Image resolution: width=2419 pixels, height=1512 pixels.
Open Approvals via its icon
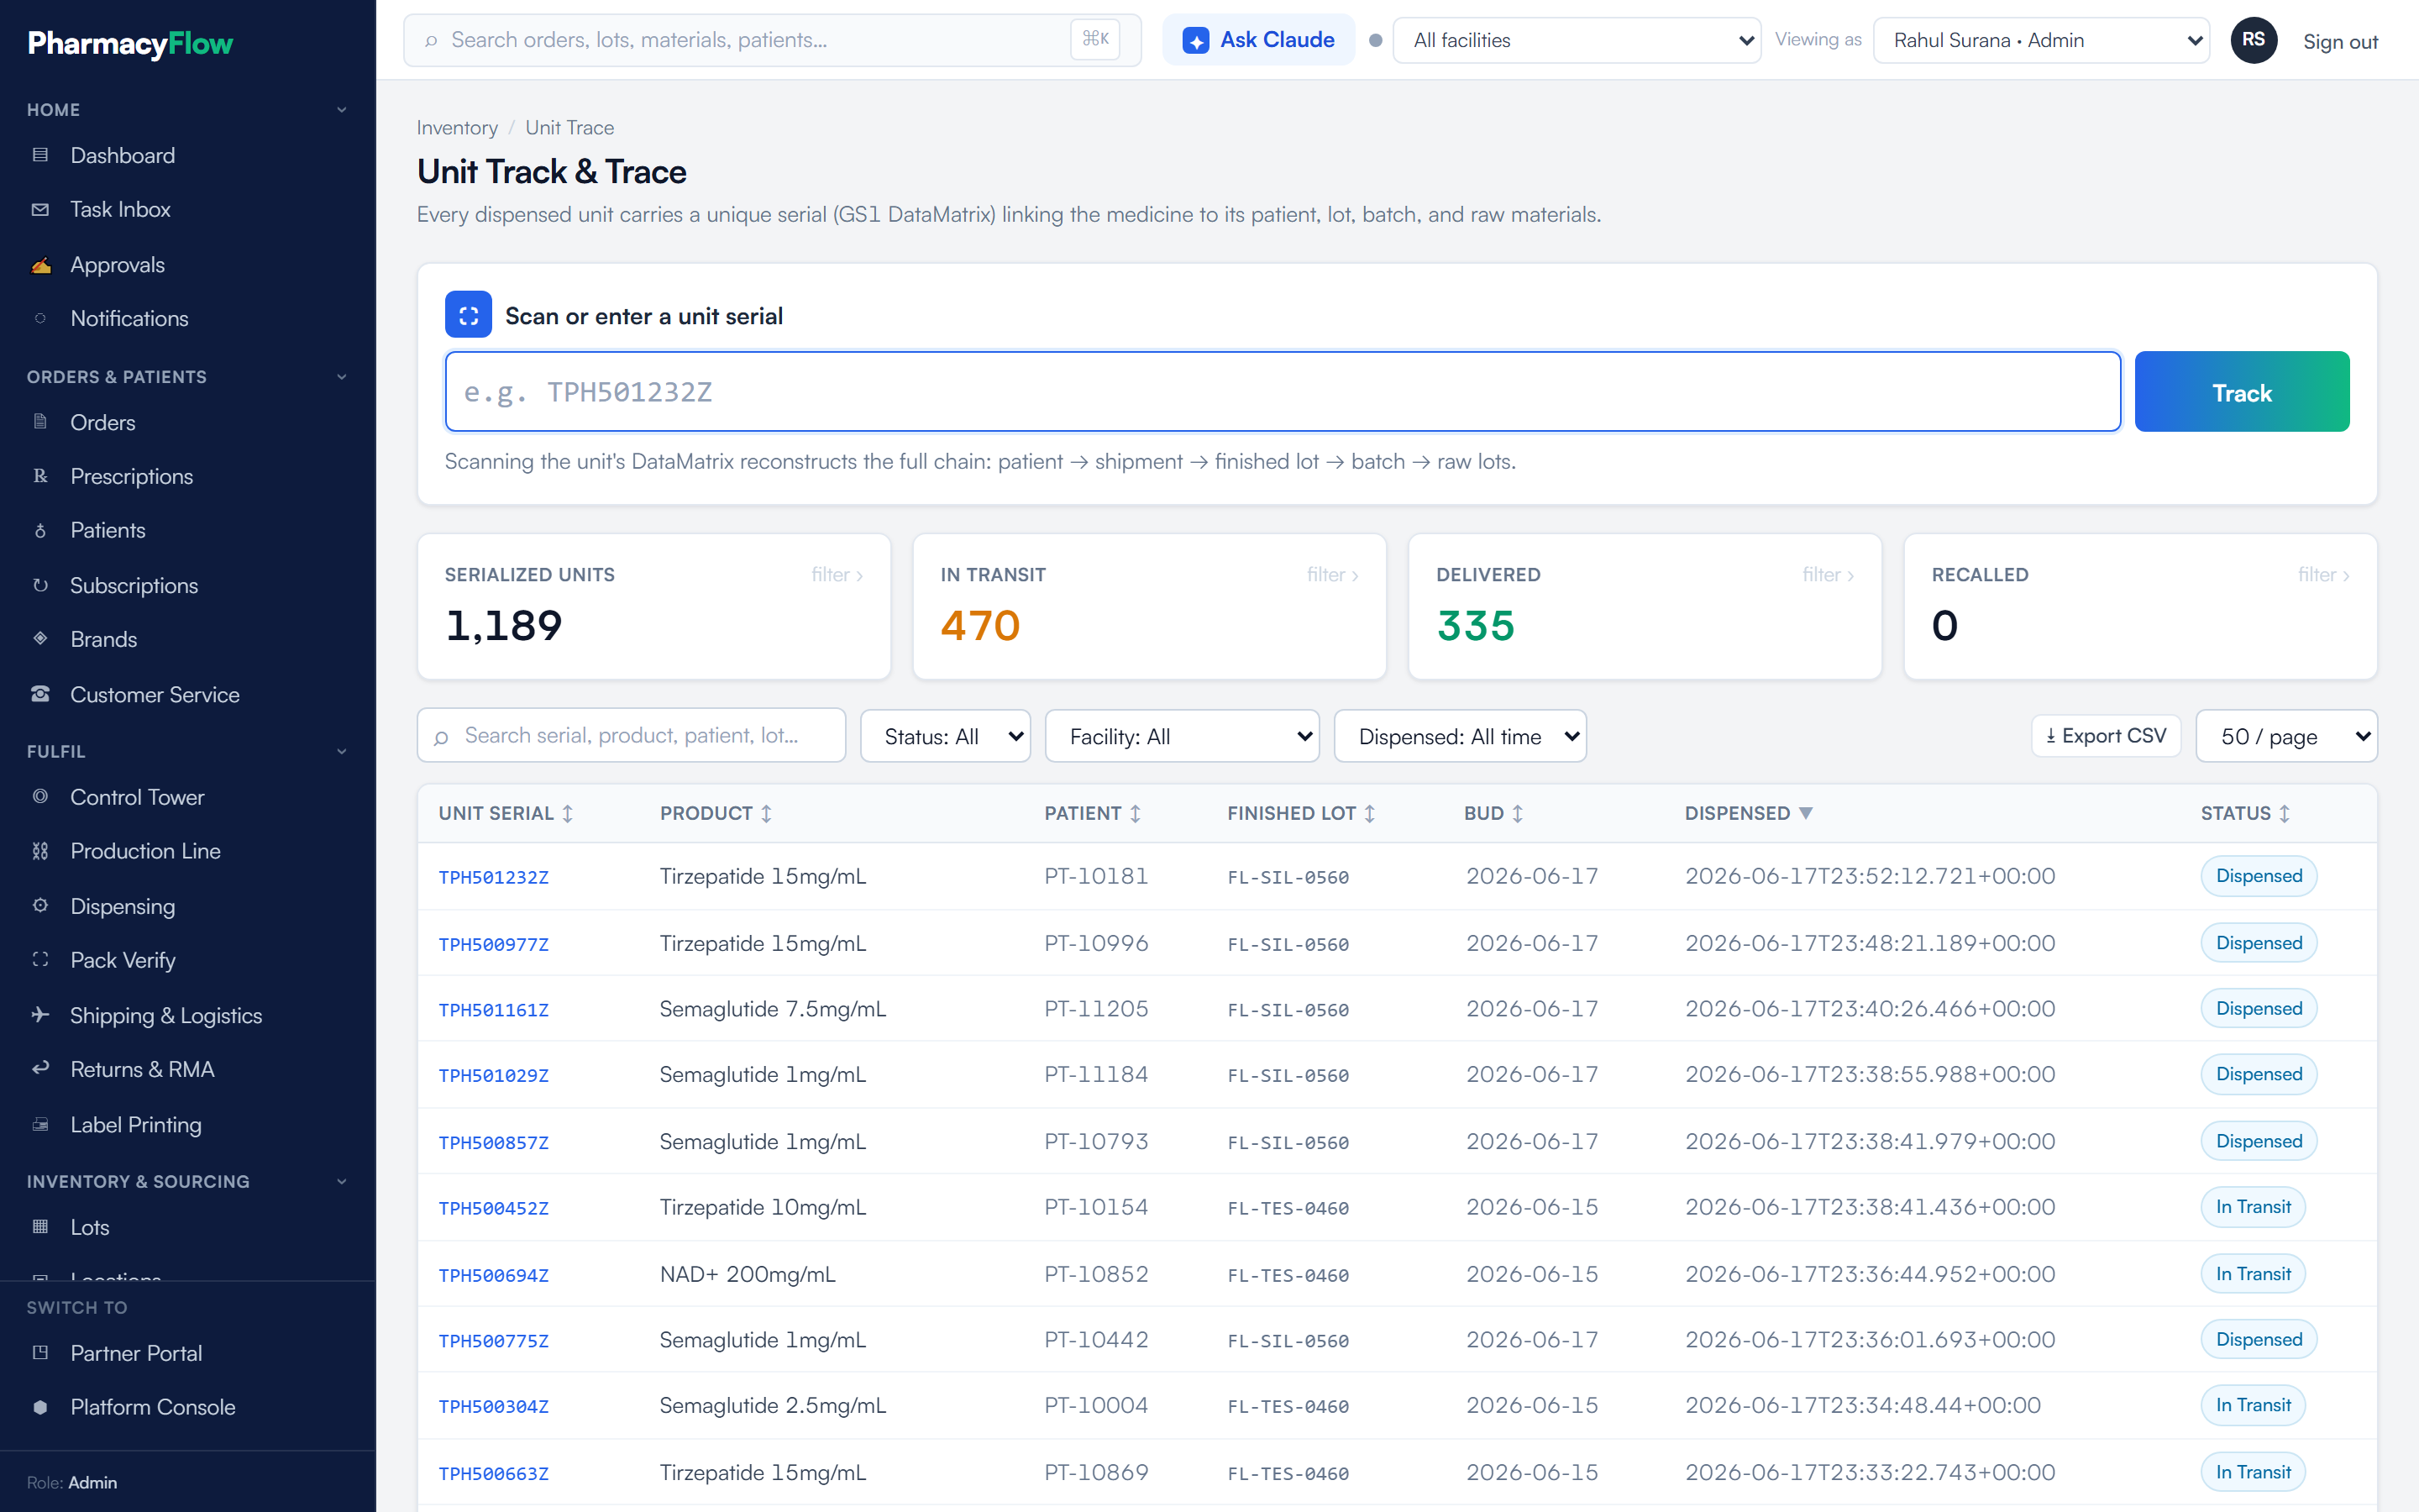[40, 265]
